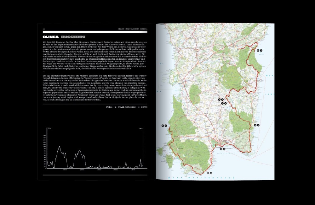Viewport: 315px width, 205px height.
Task: Click the hotel icon off the west coast
Action: (163, 126)
